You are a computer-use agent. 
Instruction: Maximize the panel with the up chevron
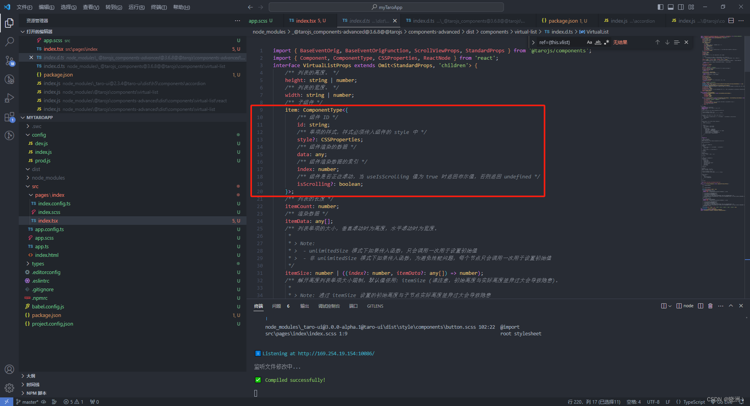point(731,306)
